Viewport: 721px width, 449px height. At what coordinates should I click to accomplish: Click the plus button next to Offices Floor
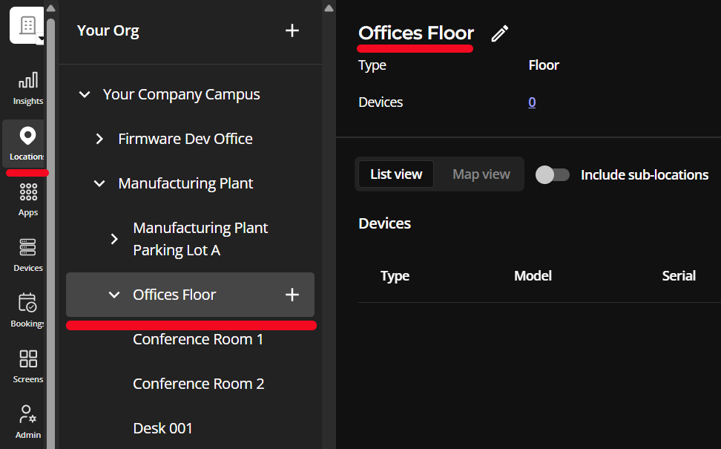[292, 294]
